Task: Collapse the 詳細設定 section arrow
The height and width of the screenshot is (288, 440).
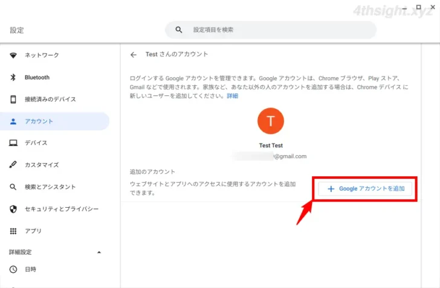Action: click(99, 252)
